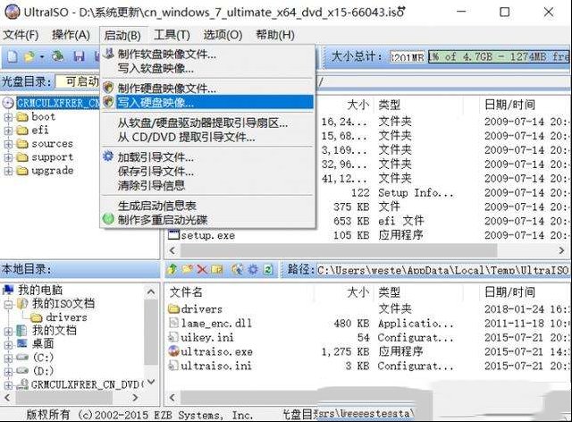
Task: Click the New folder icon in local toolbar
Action: pos(187,270)
